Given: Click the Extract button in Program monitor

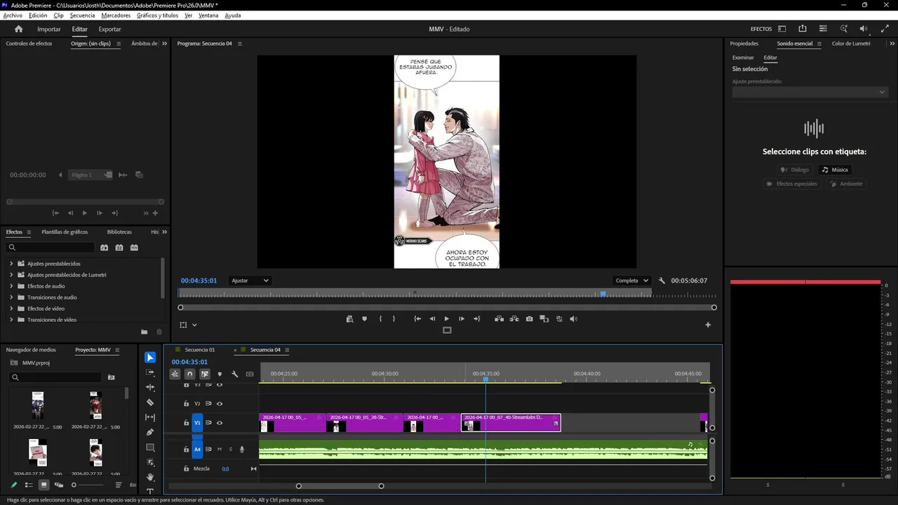Looking at the screenshot, I should tap(514, 319).
